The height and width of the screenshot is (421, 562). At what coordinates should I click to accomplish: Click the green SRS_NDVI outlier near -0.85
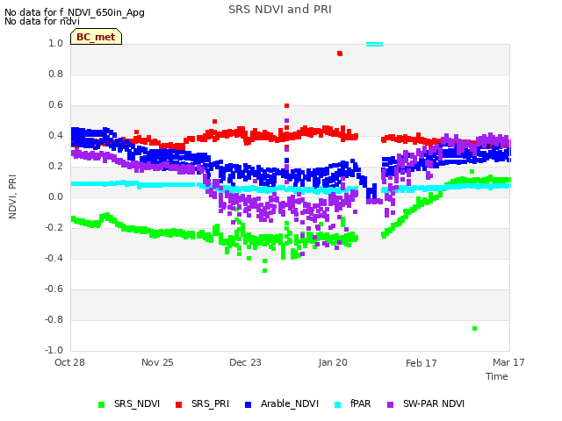474,328
